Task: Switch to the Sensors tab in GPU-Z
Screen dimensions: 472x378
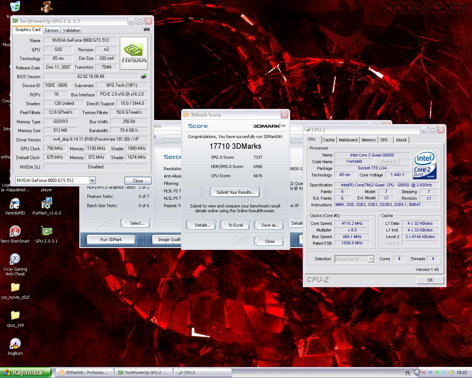Action: tap(52, 30)
